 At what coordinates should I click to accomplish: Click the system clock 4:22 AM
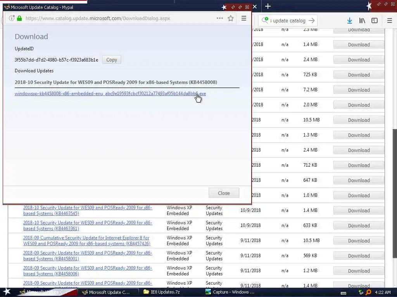coord(383,292)
